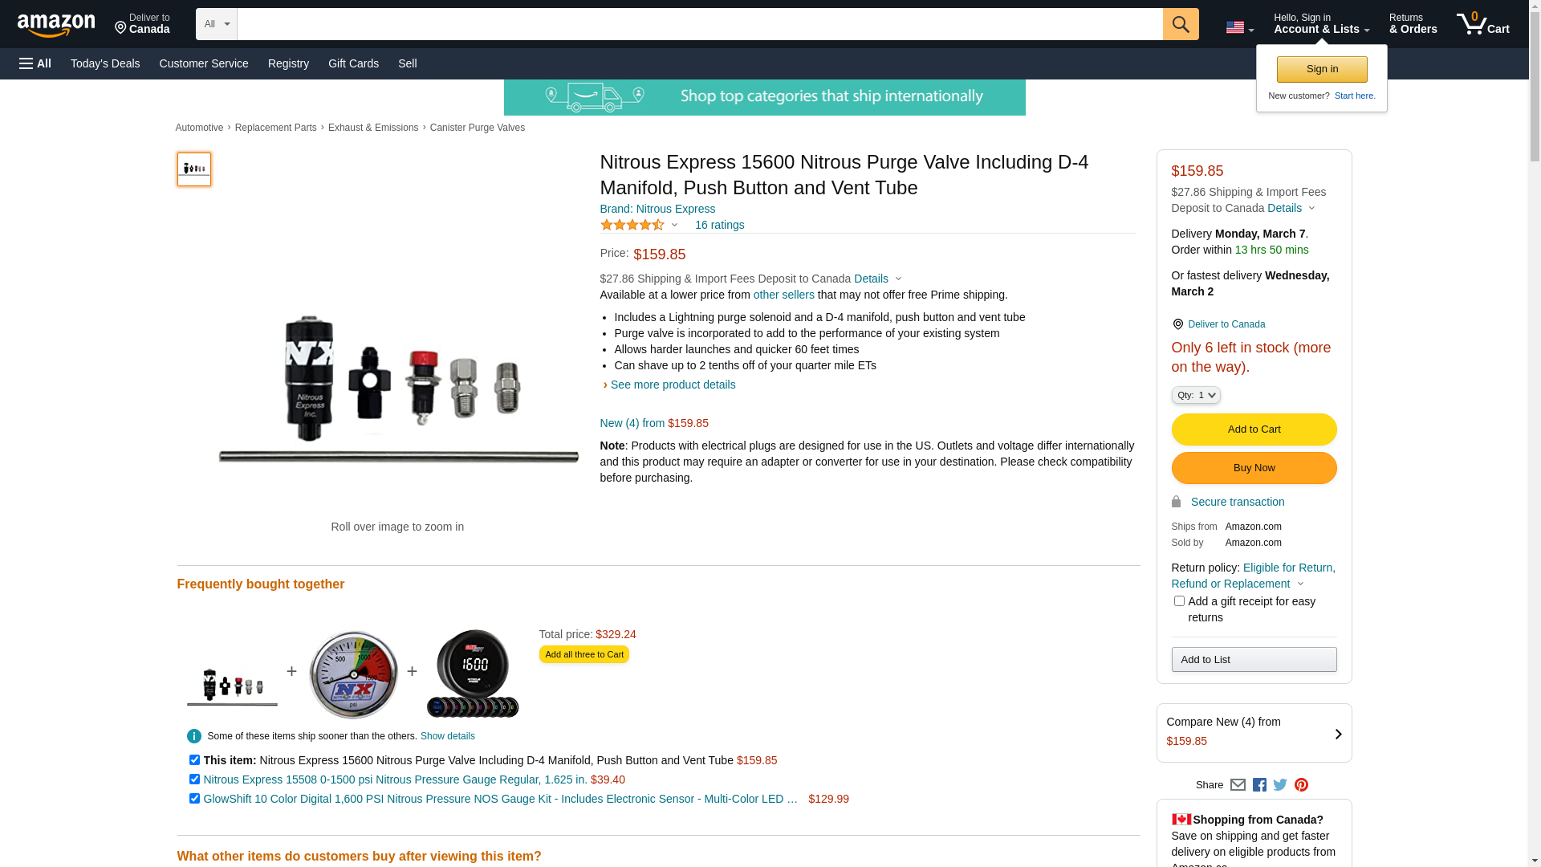
Task: Open the hamburger All menu
Action: (35, 63)
